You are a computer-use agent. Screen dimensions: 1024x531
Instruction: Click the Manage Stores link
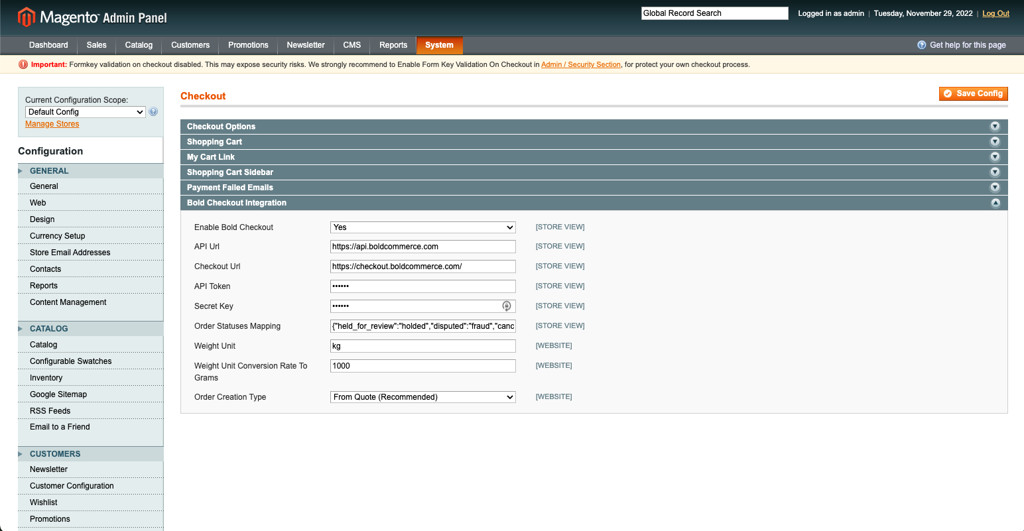(52, 124)
